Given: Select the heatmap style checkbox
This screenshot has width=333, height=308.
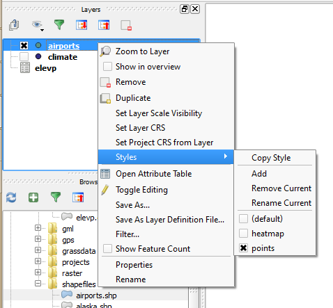Looking at the screenshot, I should [x=243, y=234].
